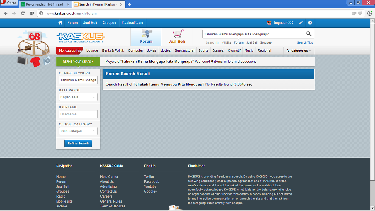Click the magnifier search icon

[x=309, y=34]
